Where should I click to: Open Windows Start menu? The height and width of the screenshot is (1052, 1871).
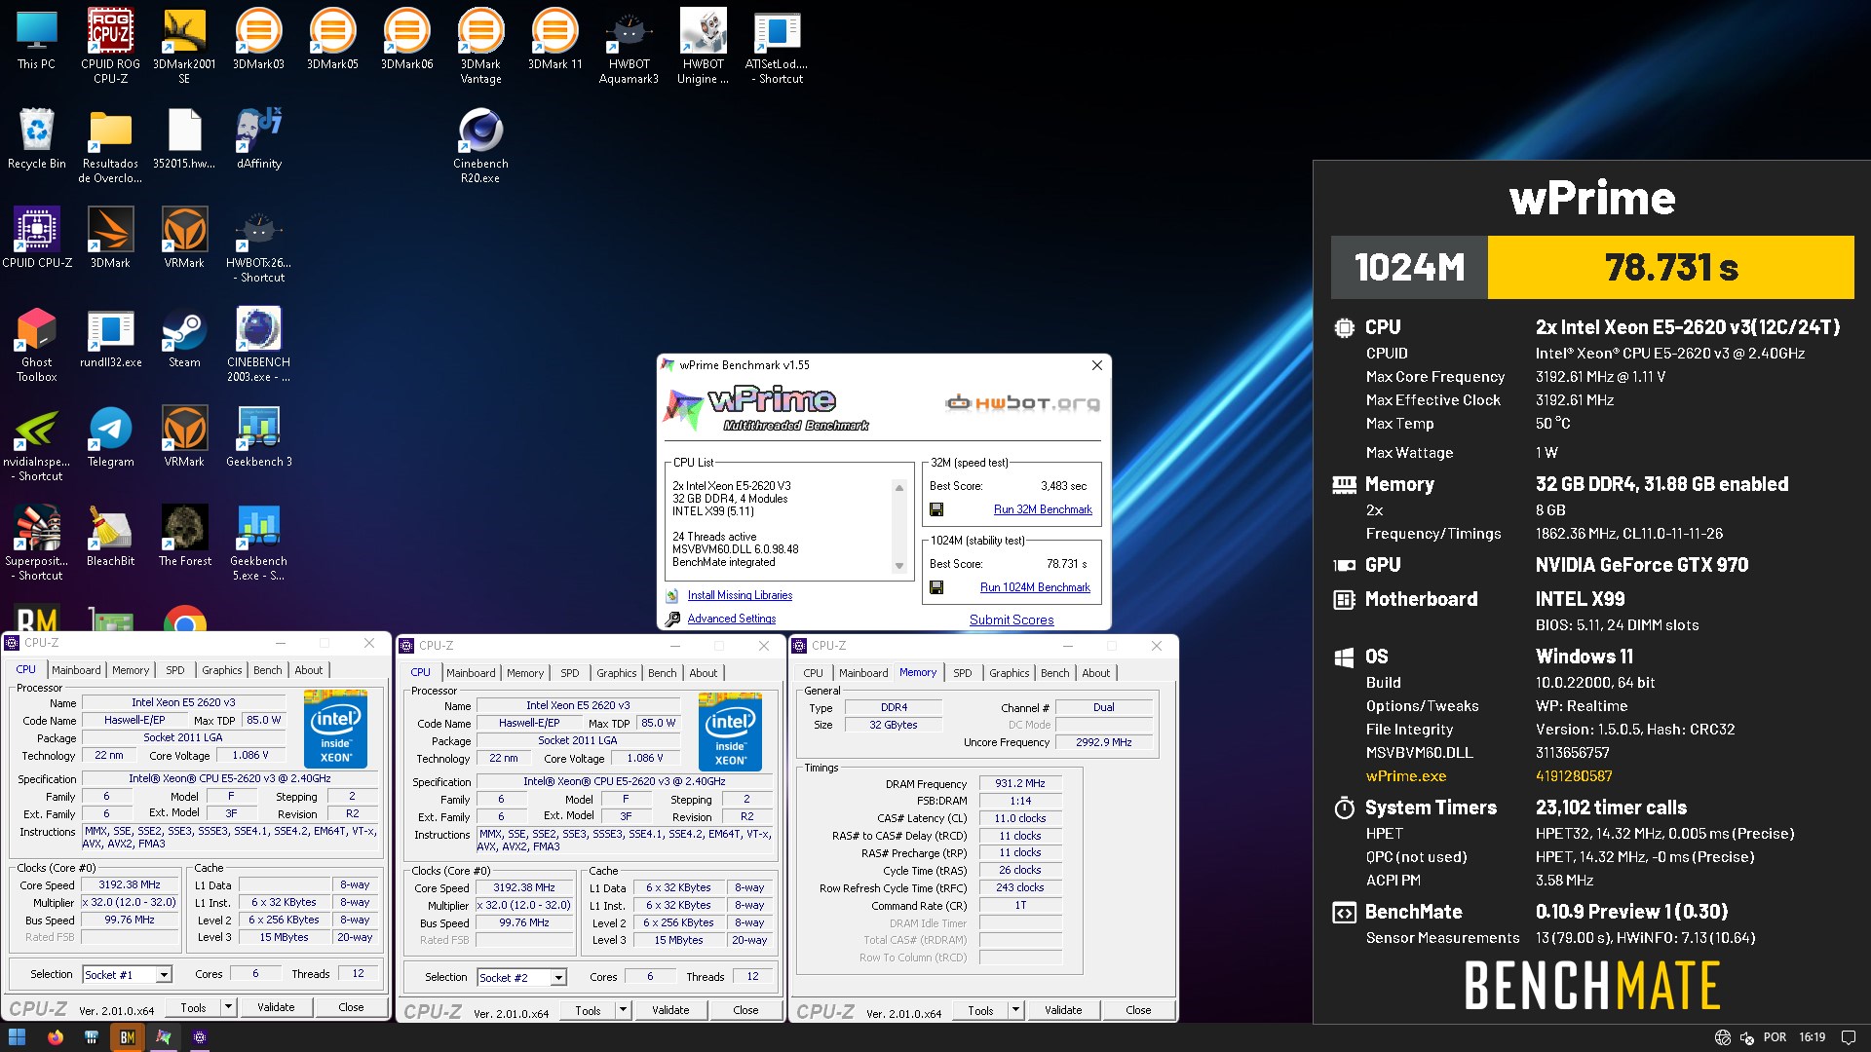click(x=17, y=1037)
